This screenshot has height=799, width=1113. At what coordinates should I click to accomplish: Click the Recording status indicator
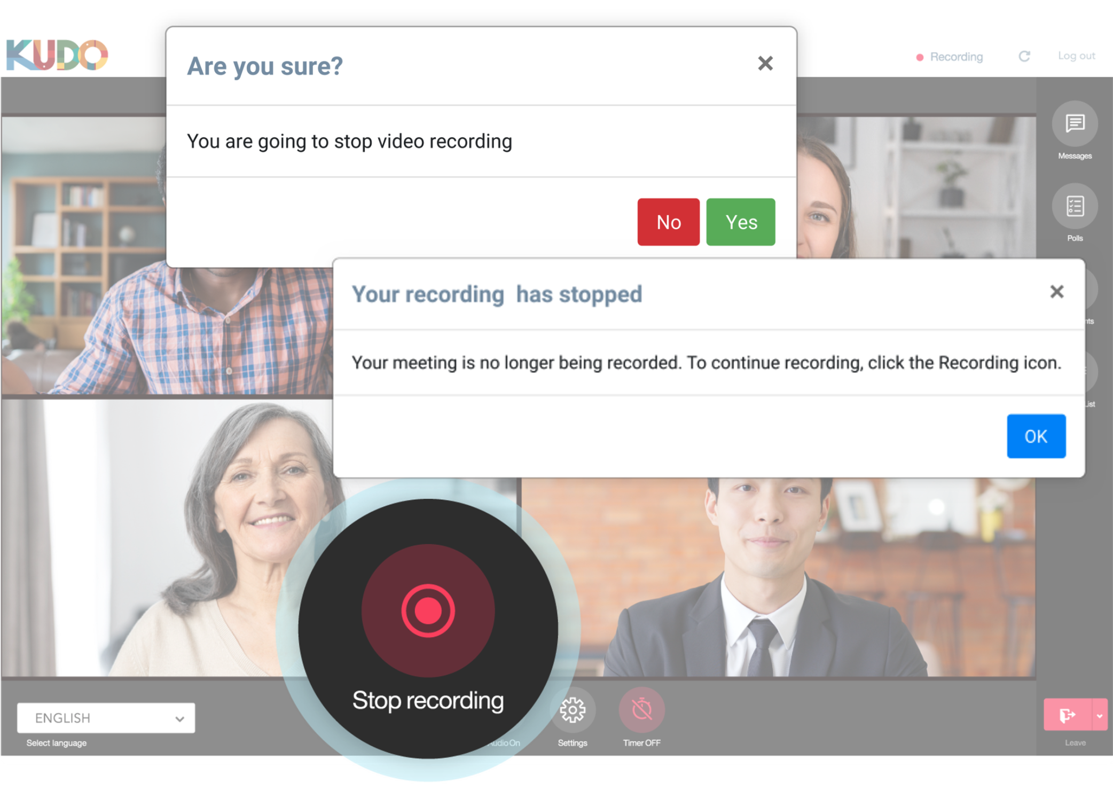[x=950, y=56]
